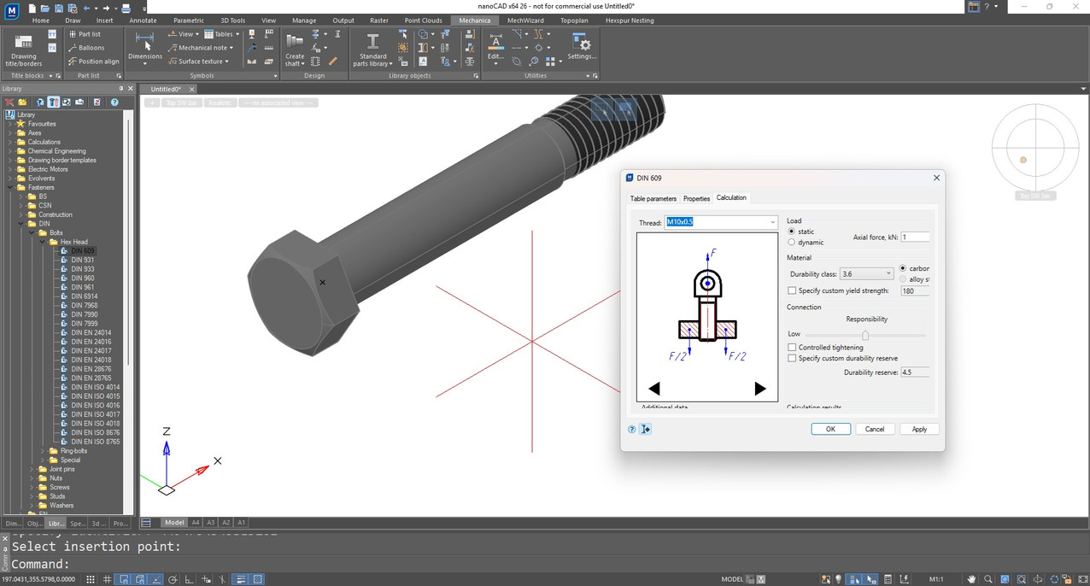Screen dimensions: 1090x586
Task: Collapse the Hex Head tree folder
Action: click(43, 242)
